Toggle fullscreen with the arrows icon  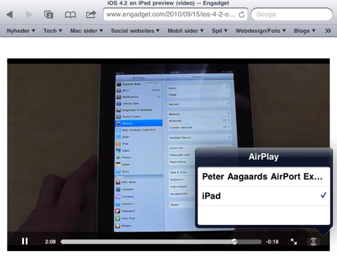tap(294, 242)
